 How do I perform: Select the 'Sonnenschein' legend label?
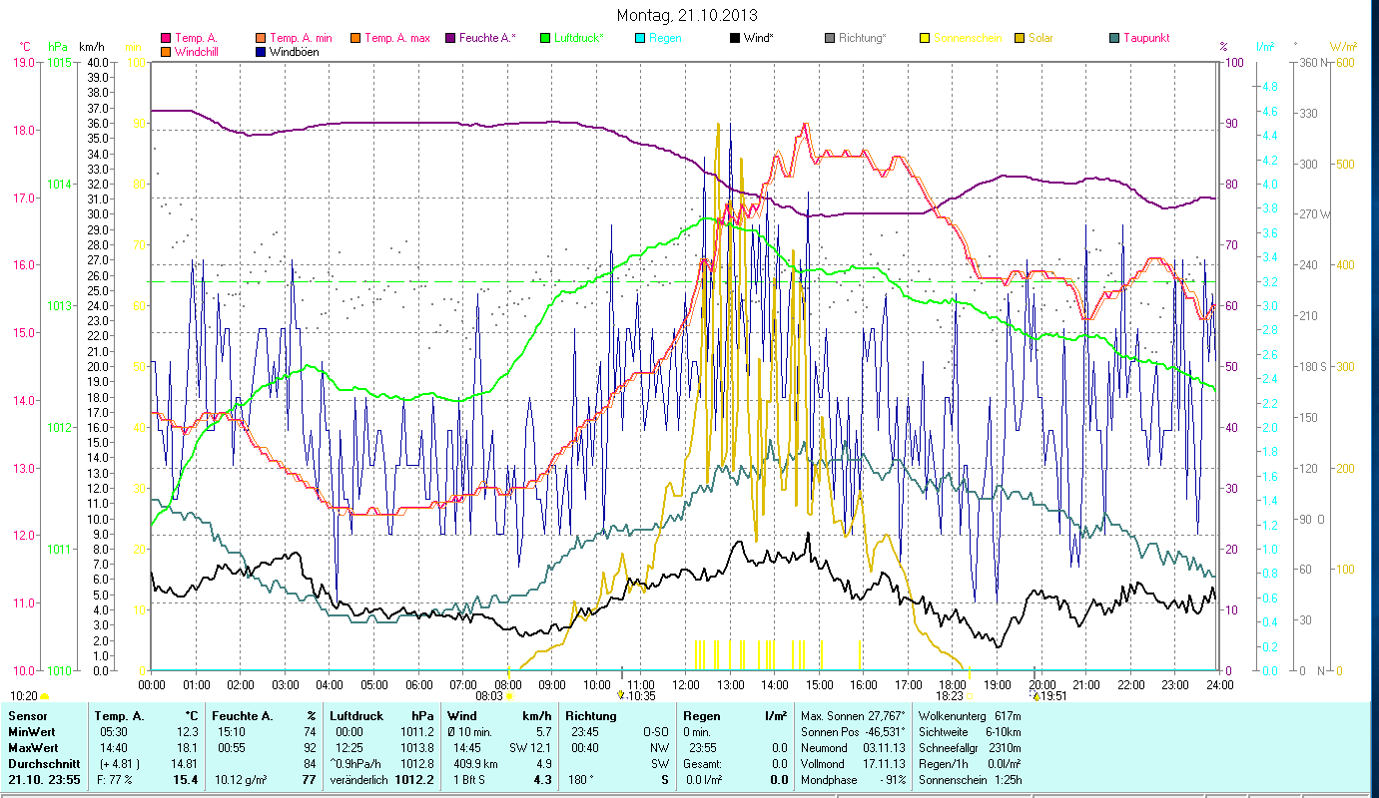(x=968, y=38)
